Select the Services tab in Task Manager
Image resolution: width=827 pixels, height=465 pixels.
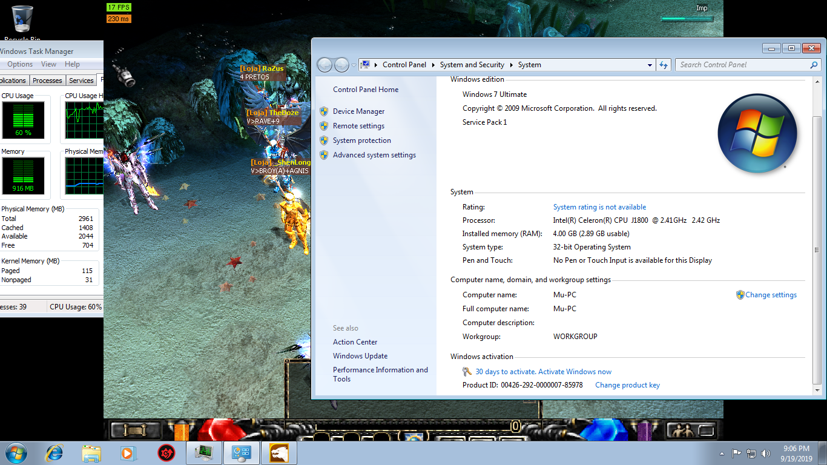(81, 81)
